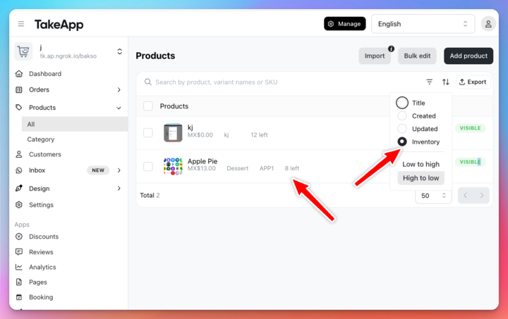Open the user profile avatar

tap(488, 24)
